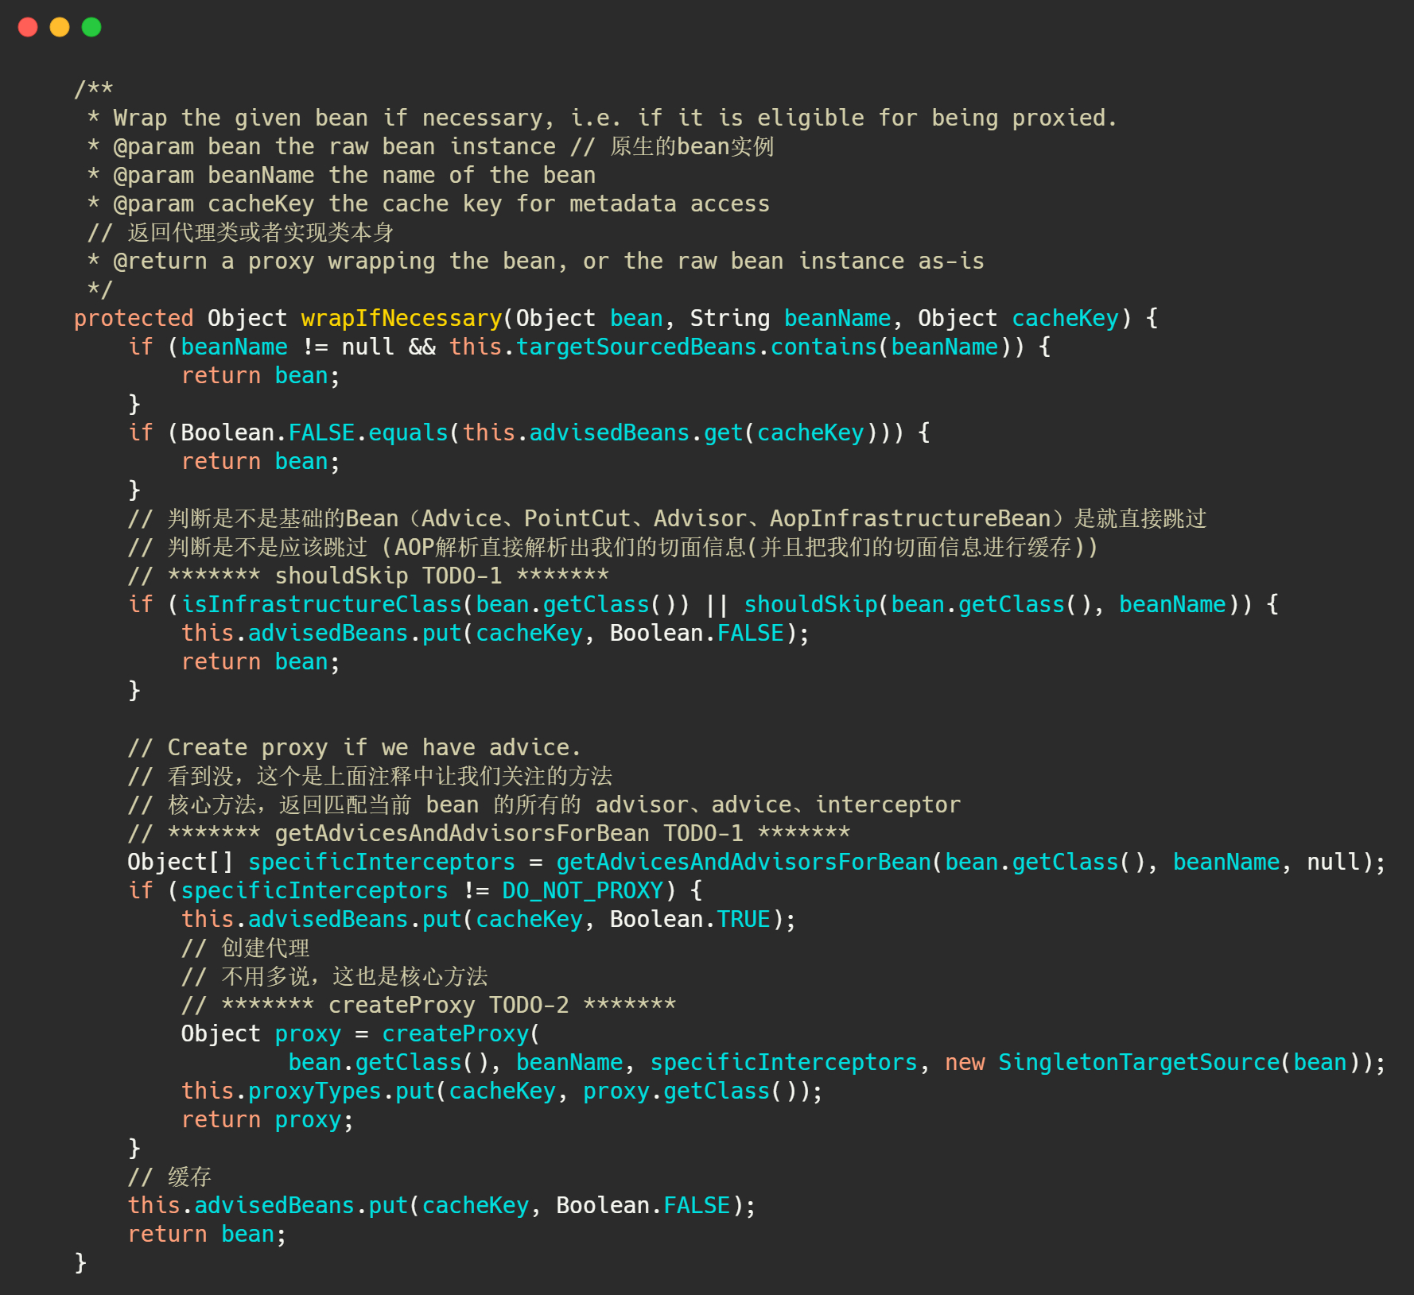
Task: Click 'proxy' in the 'Object proxy =' declaration
Action: (308, 1033)
